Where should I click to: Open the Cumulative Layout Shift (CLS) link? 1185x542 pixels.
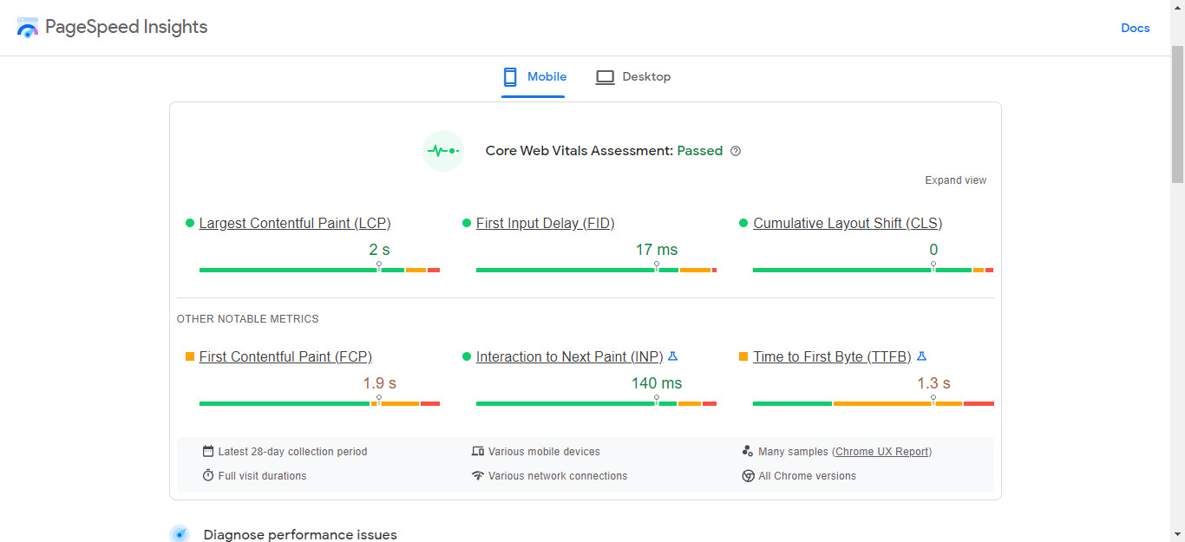[848, 224]
